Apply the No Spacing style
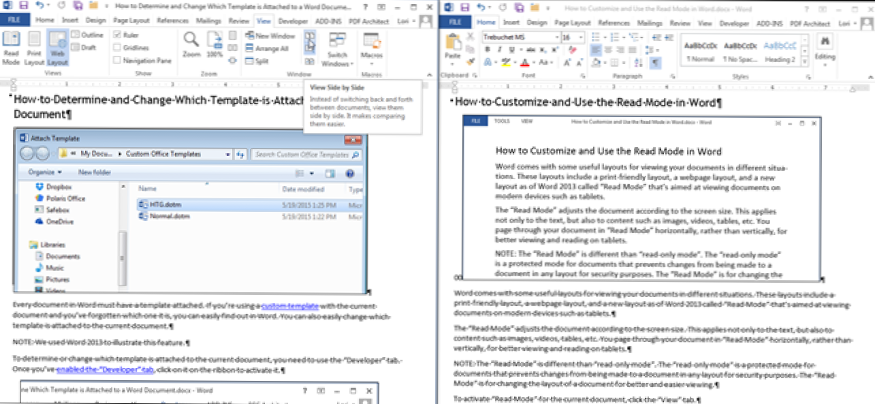Image resolution: width=875 pixels, height=404 pixels. [x=741, y=51]
